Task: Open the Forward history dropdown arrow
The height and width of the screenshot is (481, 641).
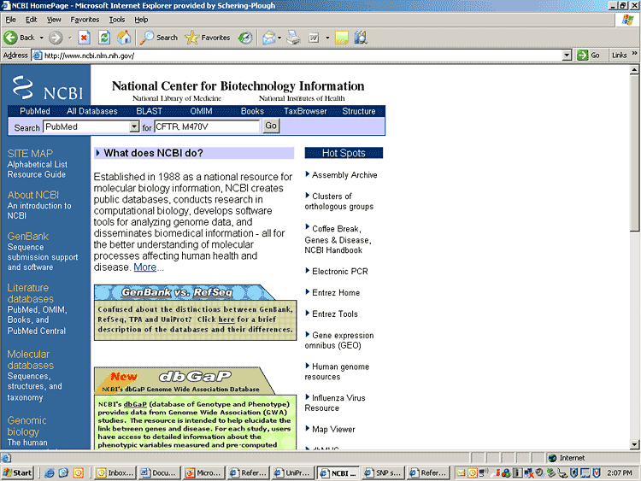Action: [x=69, y=38]
